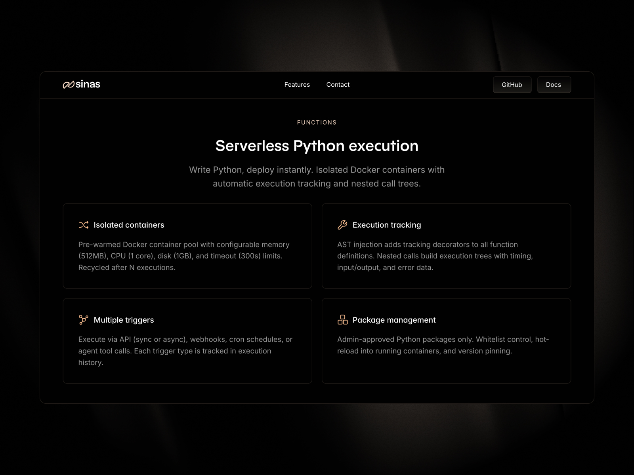Click the boxes icon beside Package management
The image size is (634, 475).
pyautogui.click(x=342, y=320)
